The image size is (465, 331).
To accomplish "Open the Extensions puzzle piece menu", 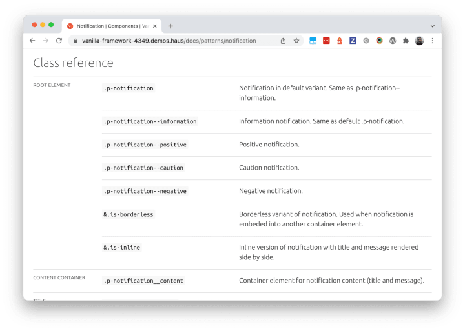I will 406,41.
